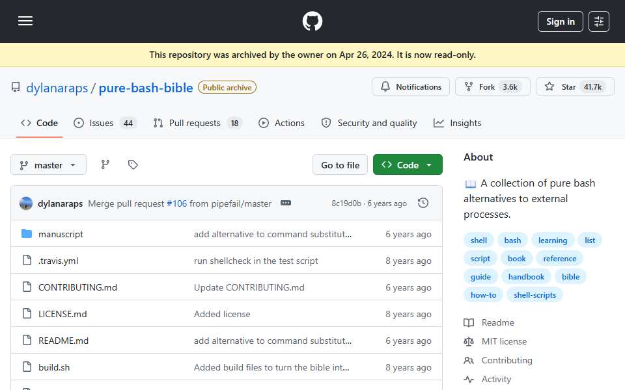The image size is (625, 390).
Task: Expand the green Code dropdown
Action: pyautogui.click(x=408, y=164)
